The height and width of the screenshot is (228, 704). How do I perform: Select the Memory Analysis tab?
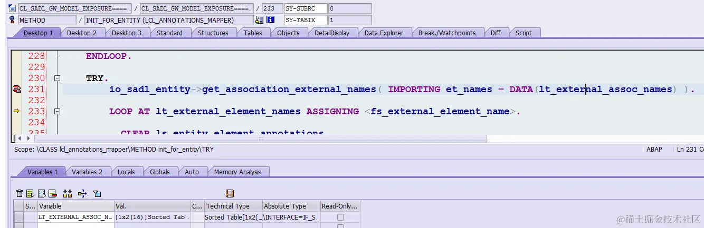pyautogui.click(x=237, y=172)
